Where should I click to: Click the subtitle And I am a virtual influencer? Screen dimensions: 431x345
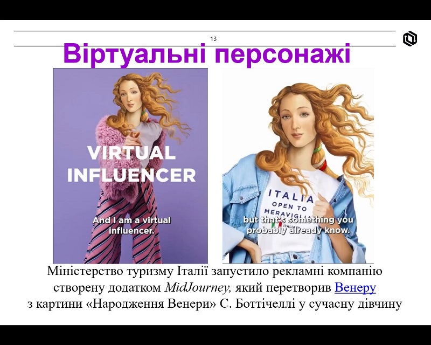coord(131,225)
